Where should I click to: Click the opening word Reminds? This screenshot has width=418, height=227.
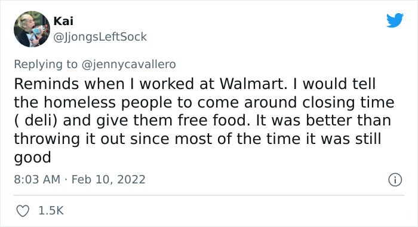[x=47, y=84]
